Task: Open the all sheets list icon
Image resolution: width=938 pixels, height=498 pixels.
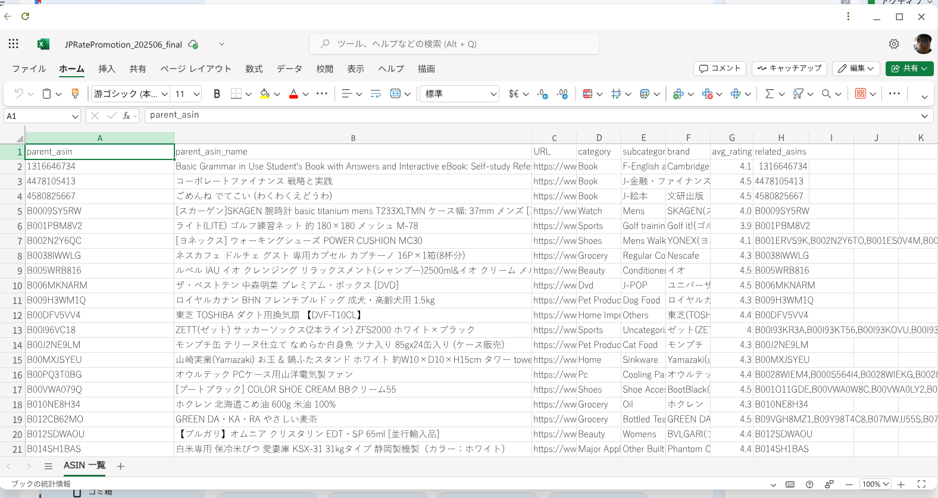Action: pyautogui.click(x=48, y=466)
